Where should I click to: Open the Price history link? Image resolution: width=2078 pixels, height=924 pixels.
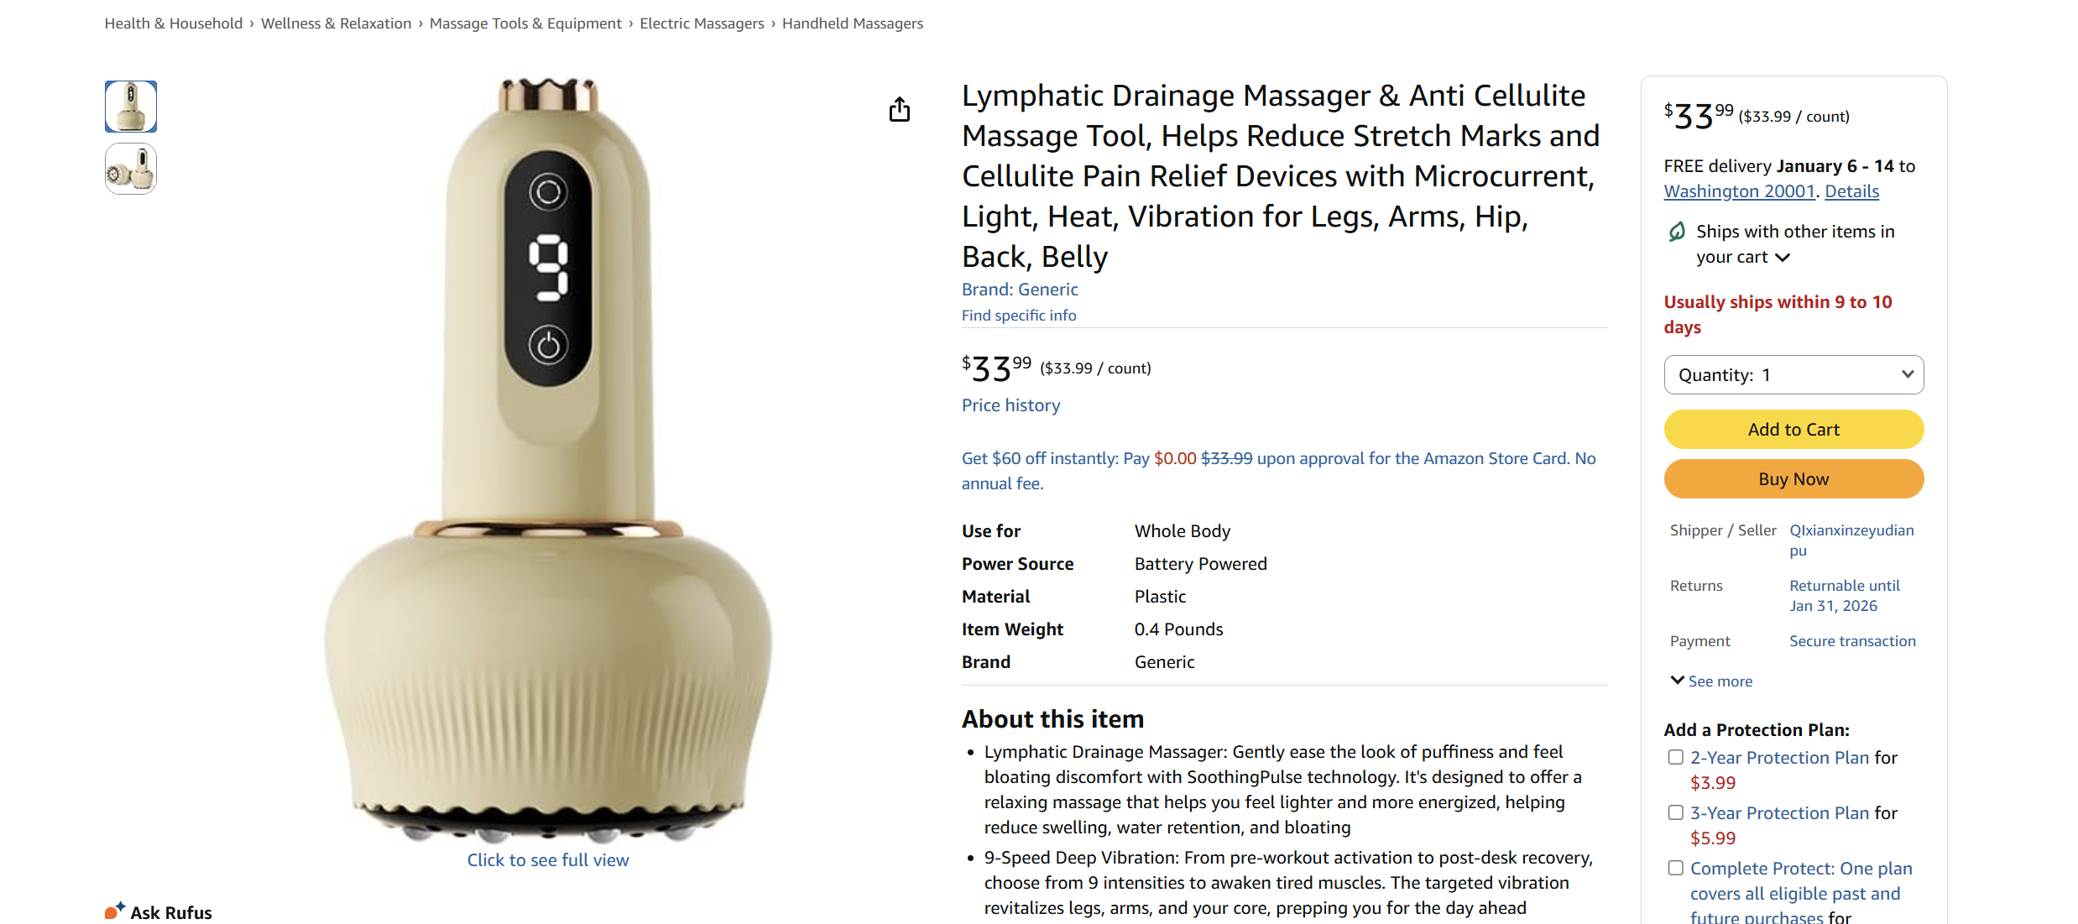tap(1010, 405)
